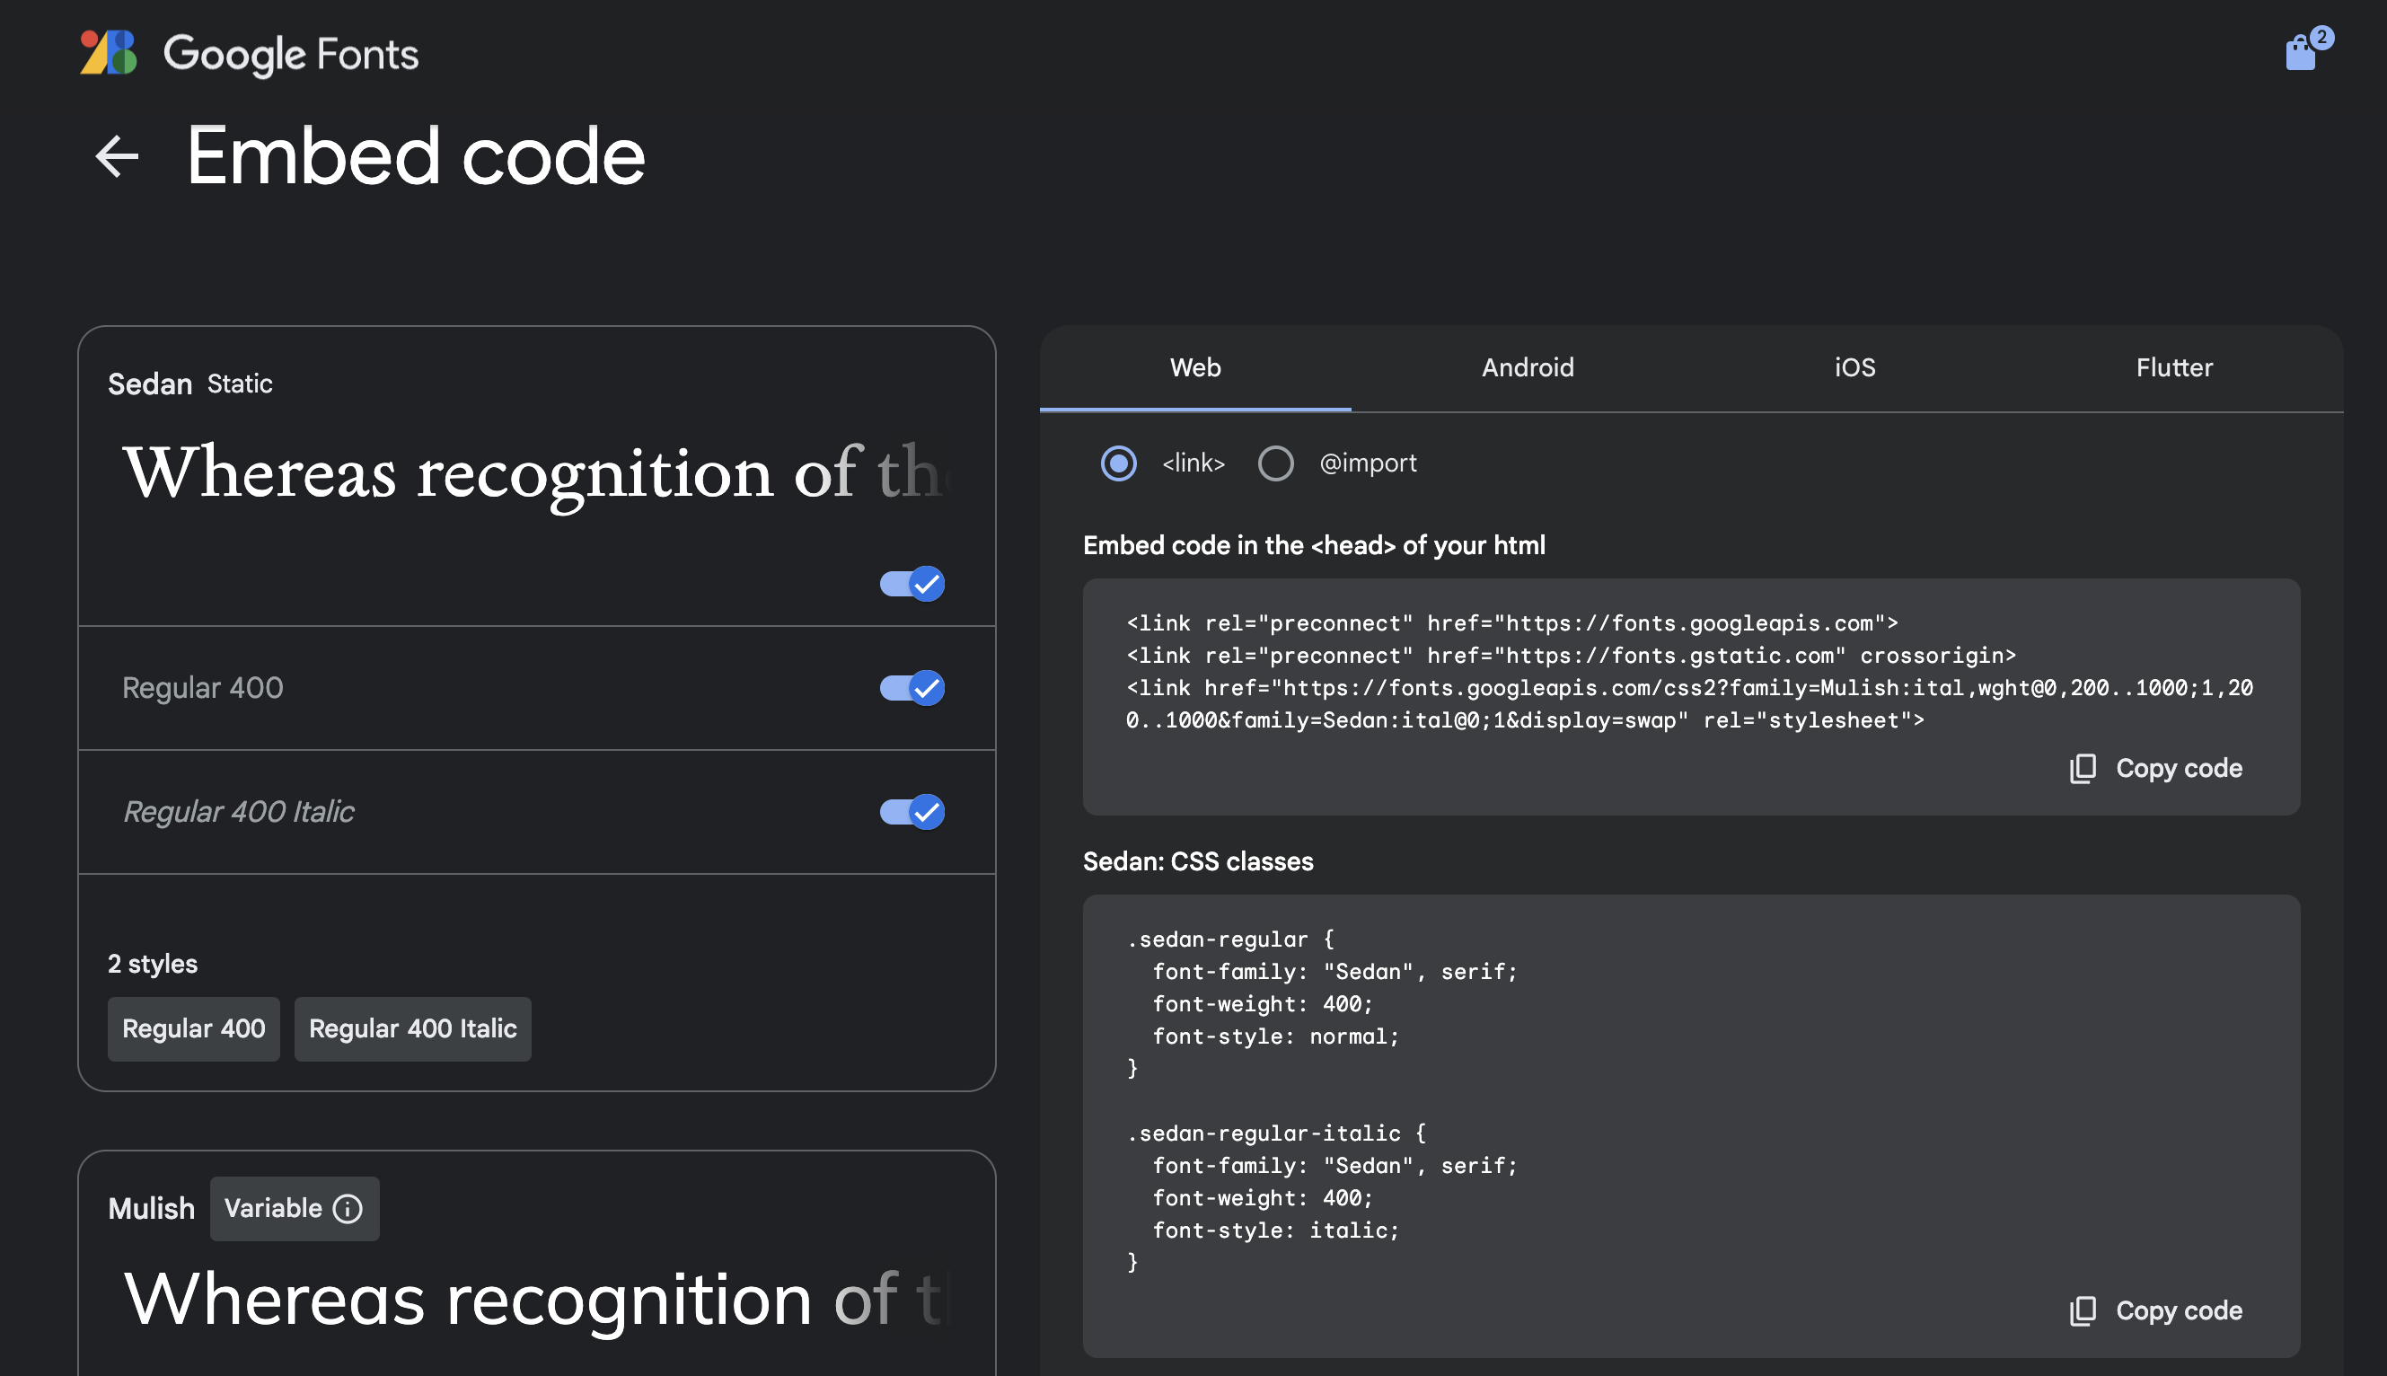Select the @import radio option
The height and width of the screenshot is (1376, 2387).
point(1275,463)
